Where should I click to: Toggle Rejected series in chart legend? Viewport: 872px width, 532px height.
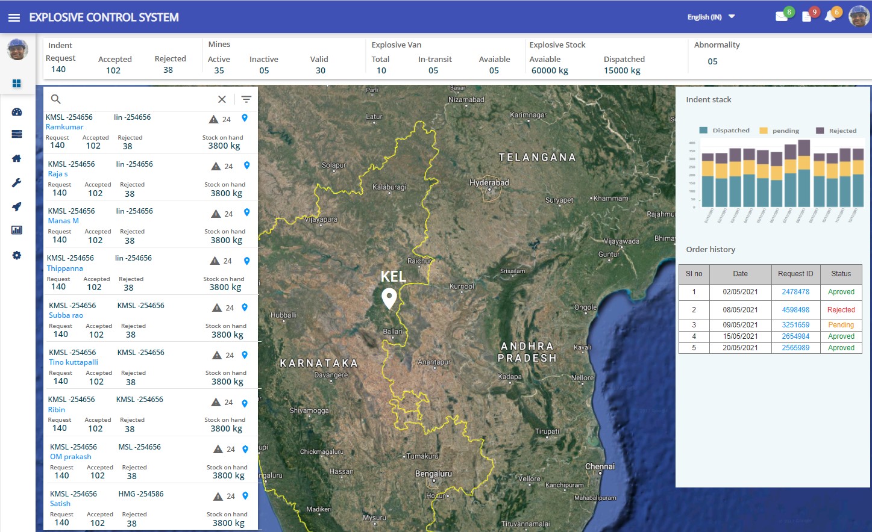click(x=836, y=131)
